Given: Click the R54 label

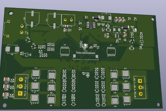Looking at the screenshot, I should (84, 73).
